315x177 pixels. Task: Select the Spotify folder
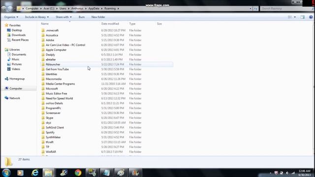pyautogui.click(x=50, y=132)
